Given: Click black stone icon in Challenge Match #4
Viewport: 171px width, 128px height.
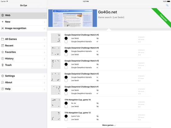Looking at the screenshot, I should (x=66, y=51).
